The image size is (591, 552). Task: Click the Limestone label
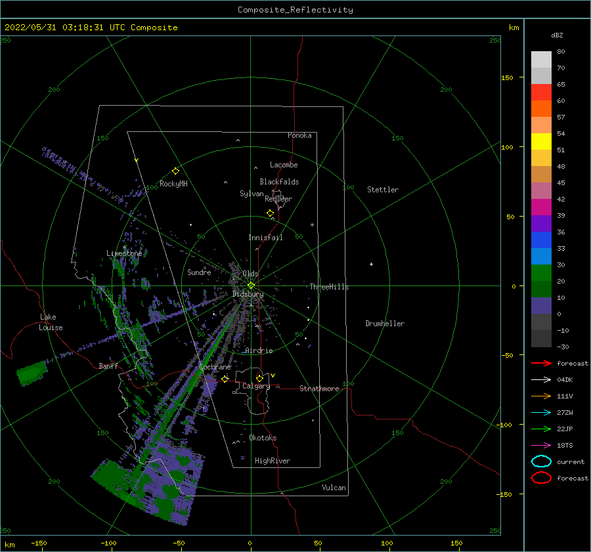pos(124,253)
